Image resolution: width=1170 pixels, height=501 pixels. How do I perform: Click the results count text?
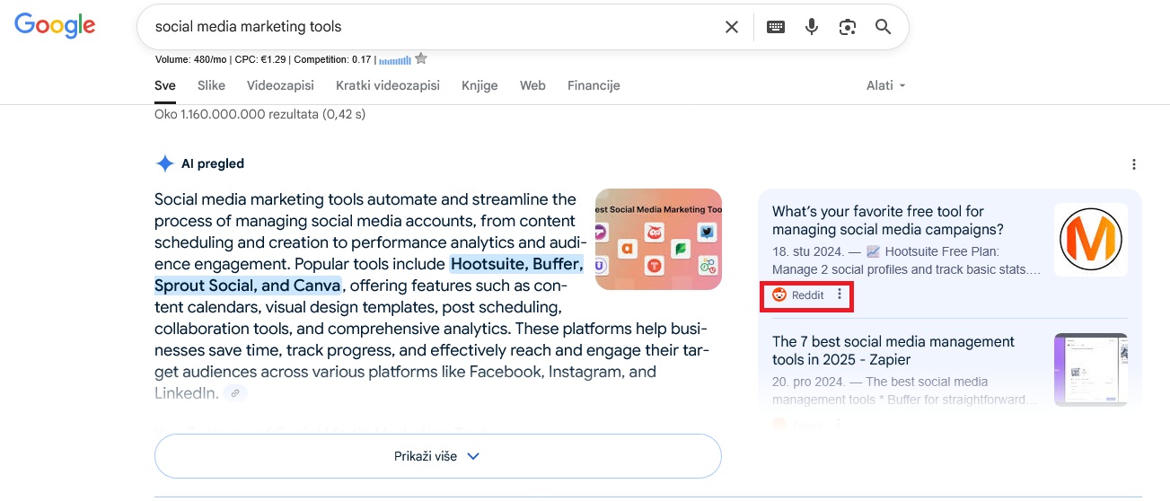point(260,114)
